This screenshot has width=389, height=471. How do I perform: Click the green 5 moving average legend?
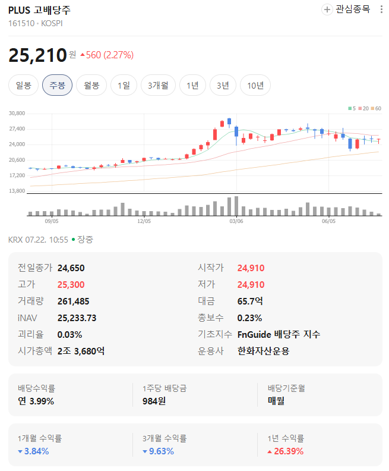352,108
